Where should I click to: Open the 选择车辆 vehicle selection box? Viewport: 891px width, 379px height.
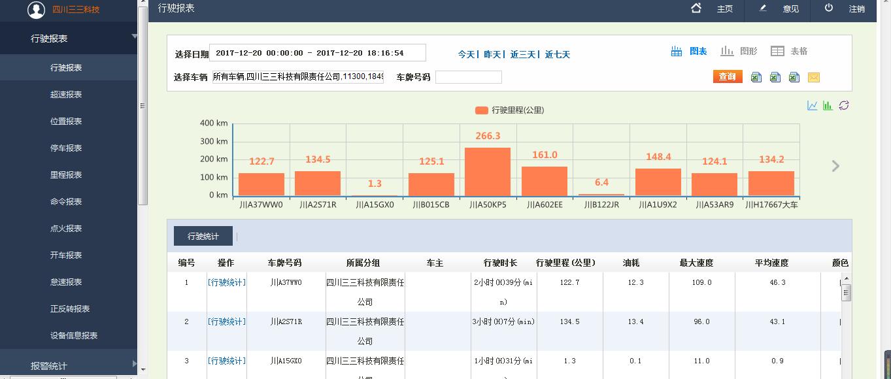(298, 77)
